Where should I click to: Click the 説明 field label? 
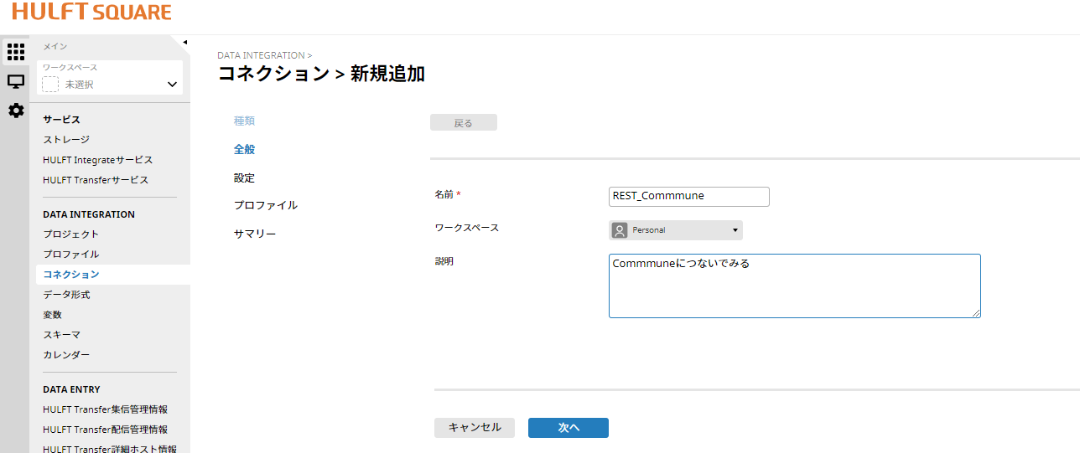pos(444,261)
